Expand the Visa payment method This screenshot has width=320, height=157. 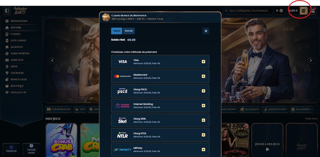(203, 62)
